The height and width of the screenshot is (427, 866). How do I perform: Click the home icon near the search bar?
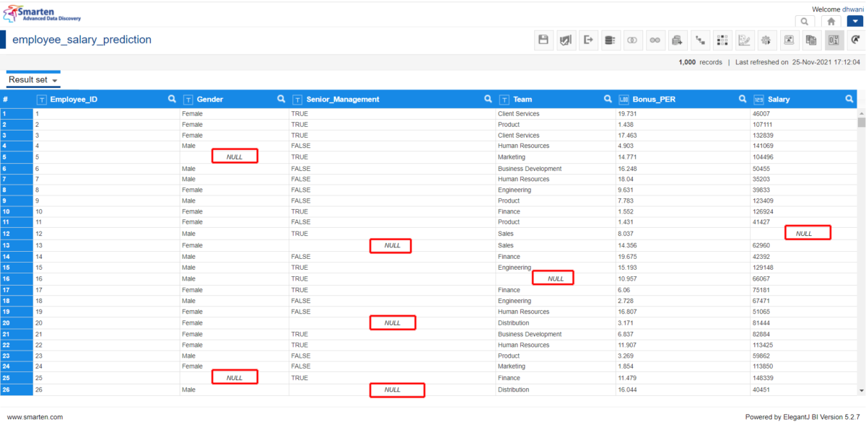point(831,21)
